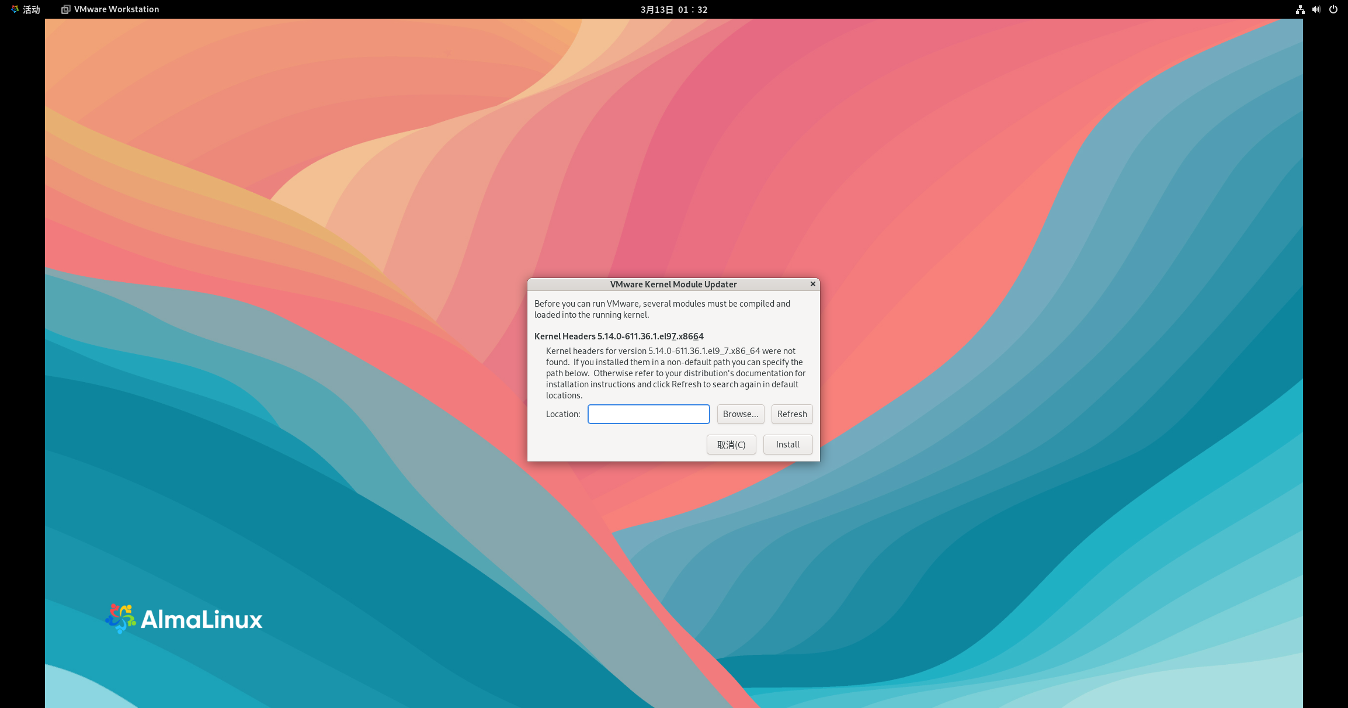Viewport: 1348px width, 708px height.
Task: Click the power icon in top bar
Action: (1333, 9)
